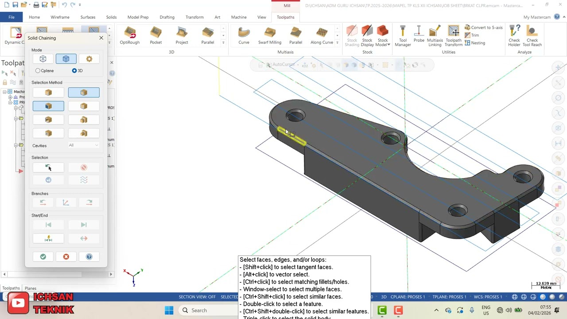The height and width of the screenshot is (319, 567).
Task: Select the Cplane radio button
Action: click(x=38, y=71)
